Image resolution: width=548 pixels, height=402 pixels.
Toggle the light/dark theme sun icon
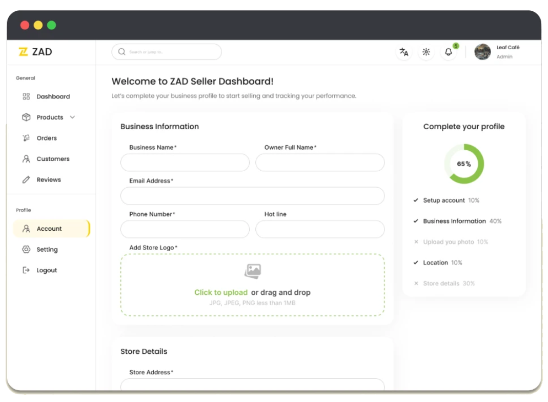tap(426, 52)
